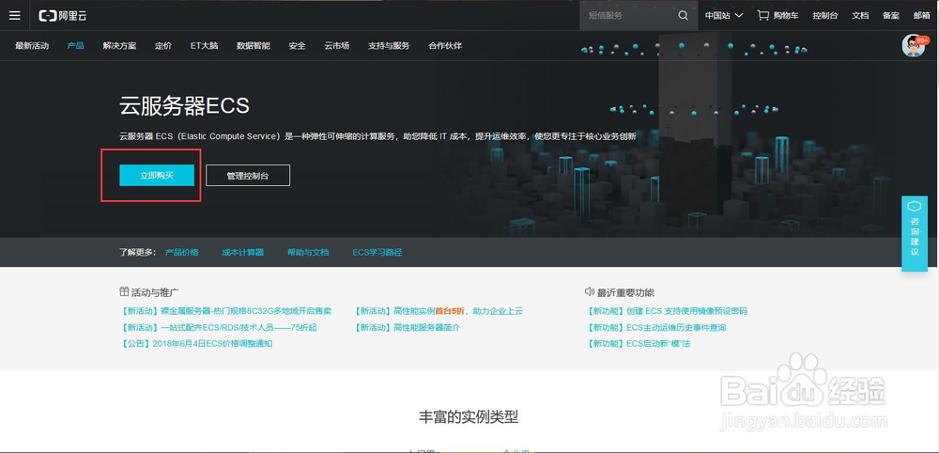Click the 活动与推广 gift icon
The width and height of the screenshot is (939, 453).
[124, 291]
